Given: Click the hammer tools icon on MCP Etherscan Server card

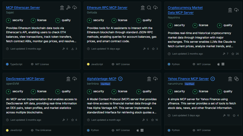Looking at the screenshot, I should coord(68,8).
